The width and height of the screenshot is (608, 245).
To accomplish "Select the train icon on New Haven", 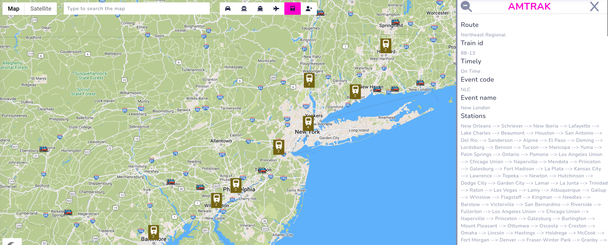I will pyautogui.click(x=377, y=89).
